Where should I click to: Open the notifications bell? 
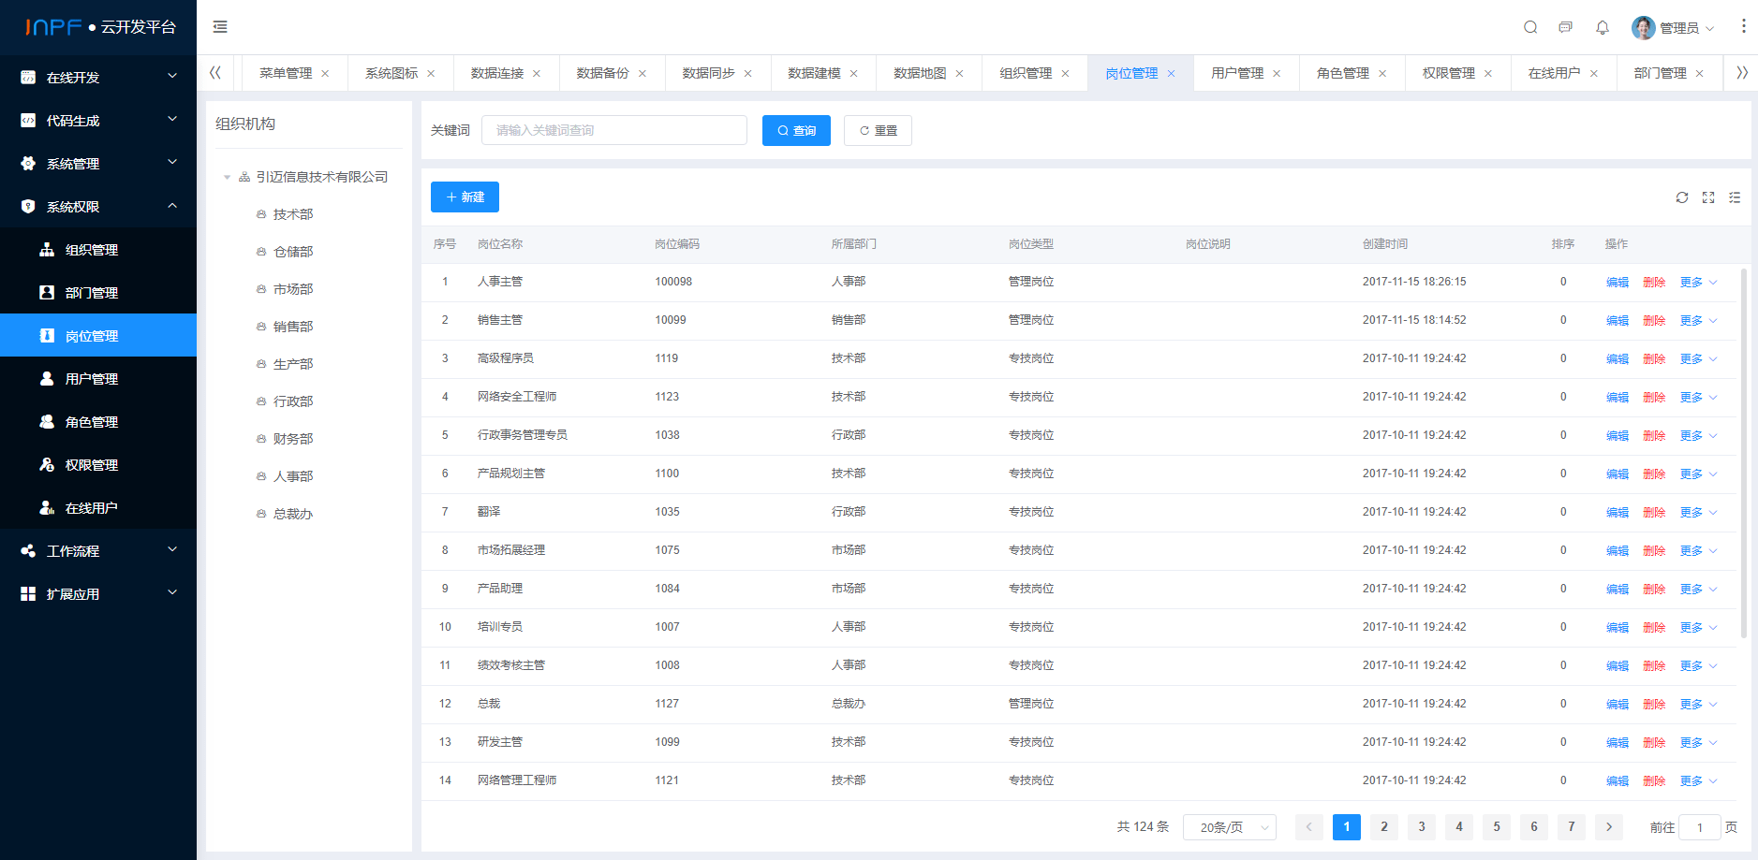pyautogui.click(x=1603, y=27)
